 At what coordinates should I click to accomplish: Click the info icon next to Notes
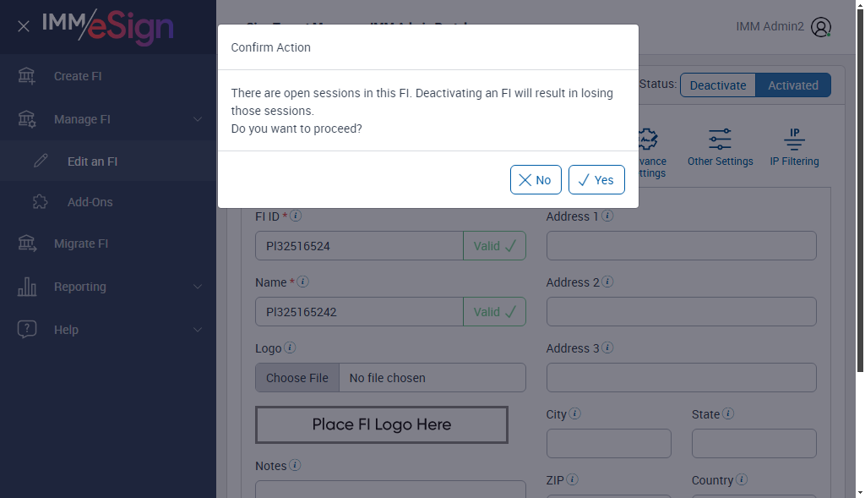[295, 466]
